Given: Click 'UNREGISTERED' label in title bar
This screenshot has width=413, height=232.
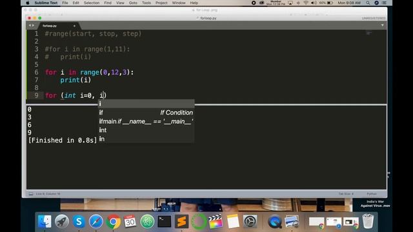Looking at the screenshot, I should pyautogui.click(x=374, y=18).
